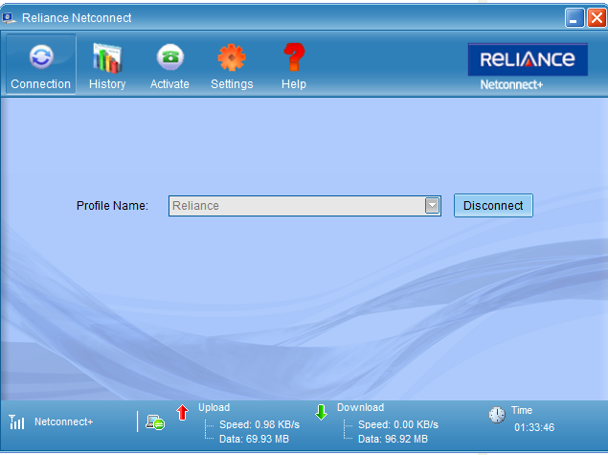Open the History usage chart icon

[x=106, y=57]
